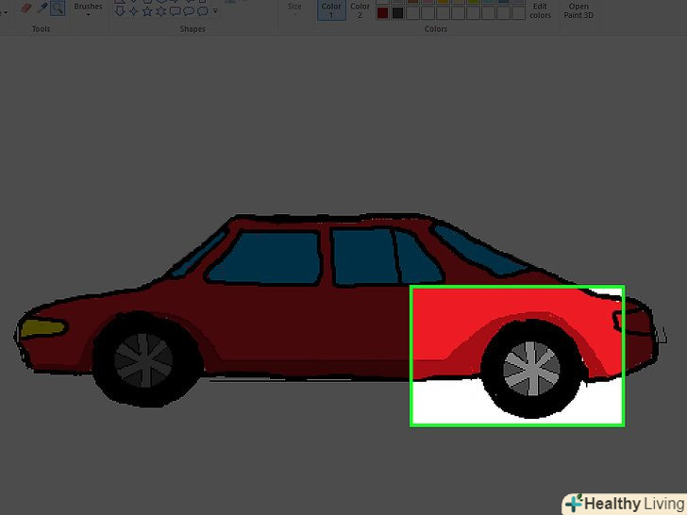
Task: Open Paint 3D from the ribbon
Action: 578,10
